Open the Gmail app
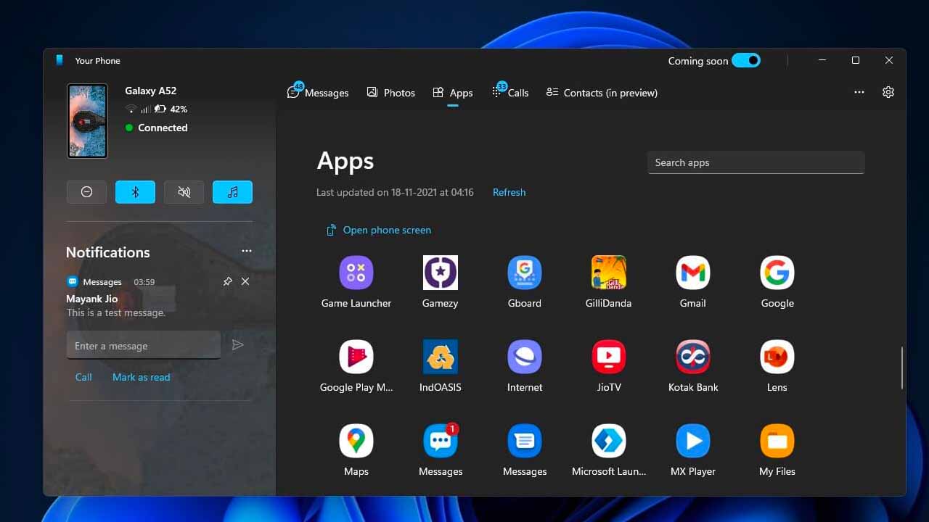The height and width of the screenshot is (522, 929). 693,273
